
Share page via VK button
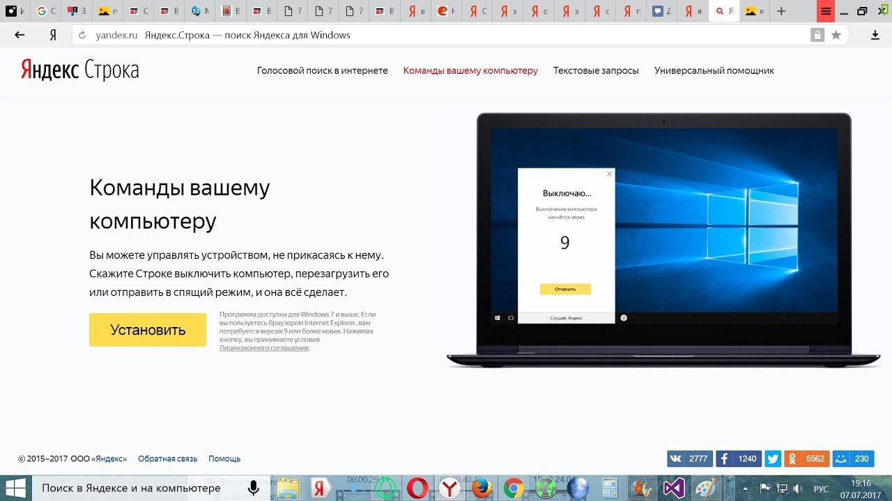[x=690, y=459]
